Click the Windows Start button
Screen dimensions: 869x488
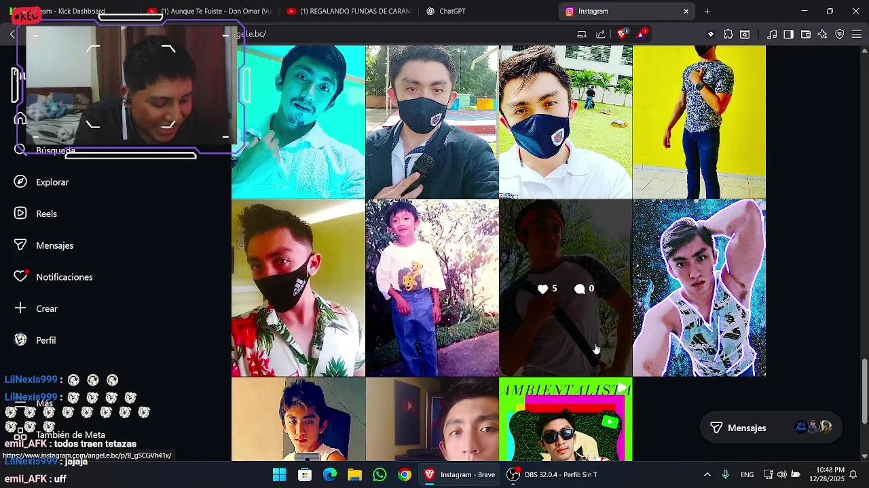pos(279,474)
